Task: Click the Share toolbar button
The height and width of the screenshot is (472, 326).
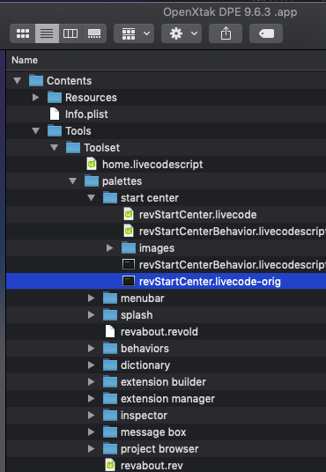Action: tap(226, 33)
